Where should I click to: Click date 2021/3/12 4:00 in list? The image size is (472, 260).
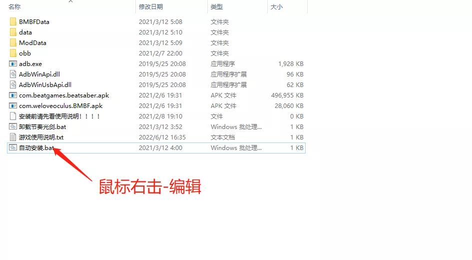coord(160,147)
